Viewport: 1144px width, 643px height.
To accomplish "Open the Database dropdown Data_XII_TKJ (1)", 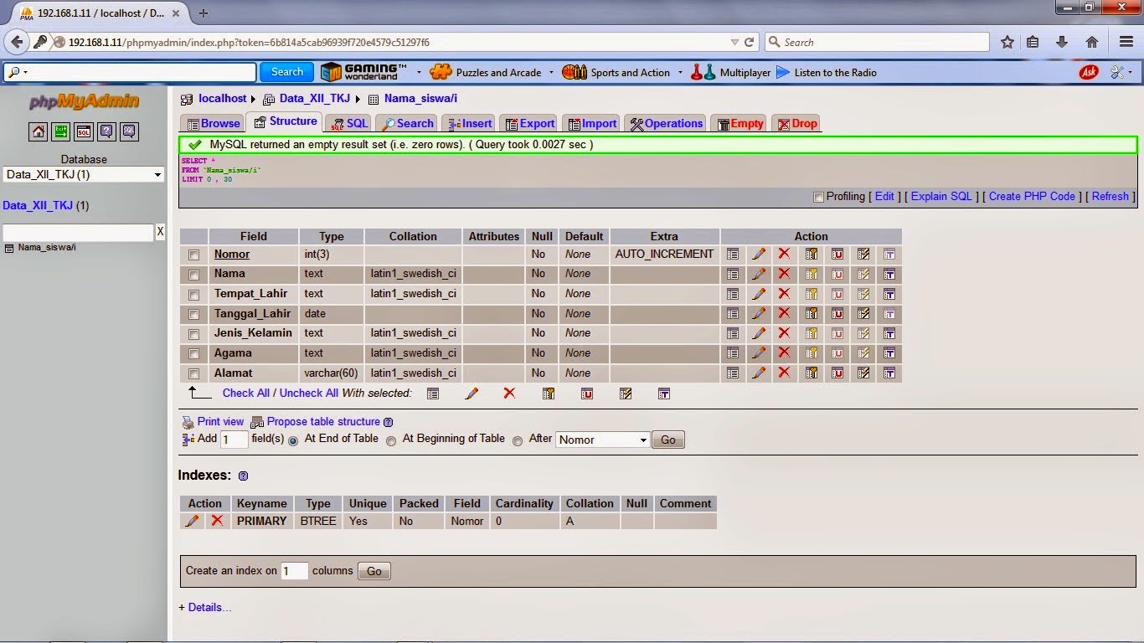I will coord(84,174).
